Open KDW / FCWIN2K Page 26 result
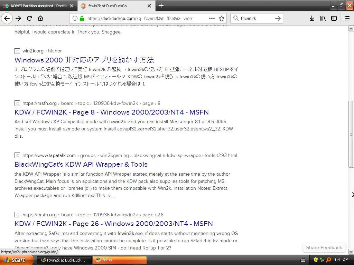 click(113, 224)
